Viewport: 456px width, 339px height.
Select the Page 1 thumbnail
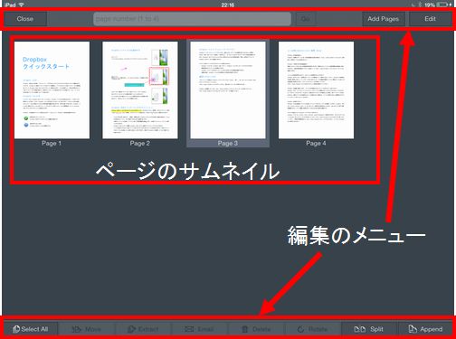coord(52,90)
